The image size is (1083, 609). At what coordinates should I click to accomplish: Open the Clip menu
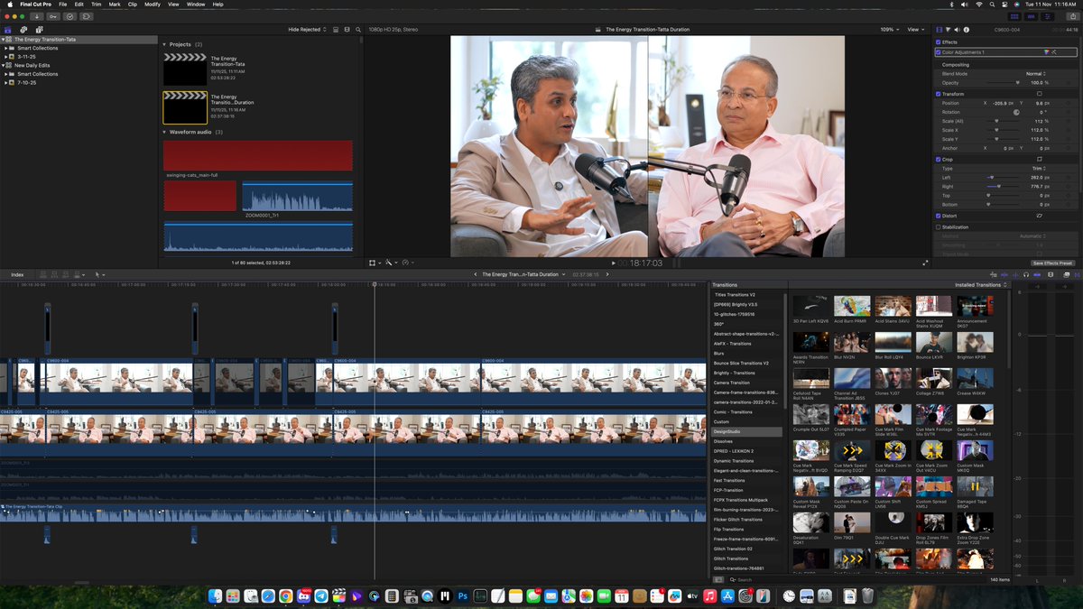click(132, 5)
